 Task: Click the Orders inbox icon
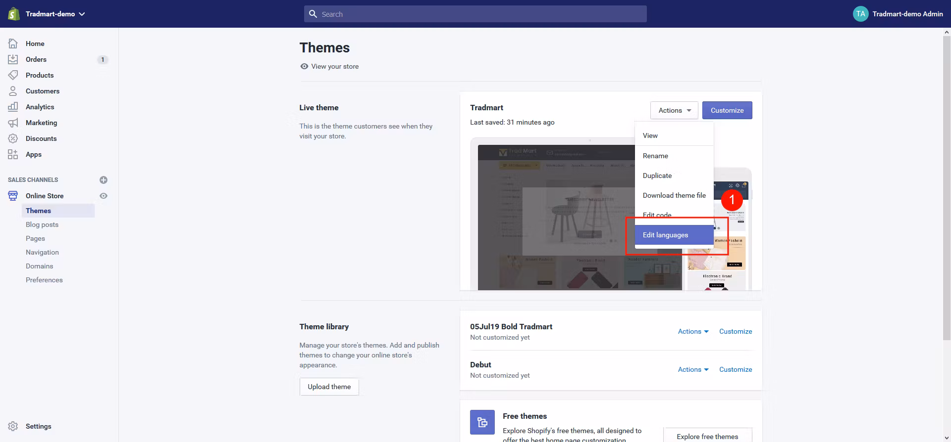[13, 59]
